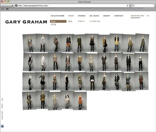156x132 pixels.
Task: Click the green zoom window button
Action: pos(9,2)
